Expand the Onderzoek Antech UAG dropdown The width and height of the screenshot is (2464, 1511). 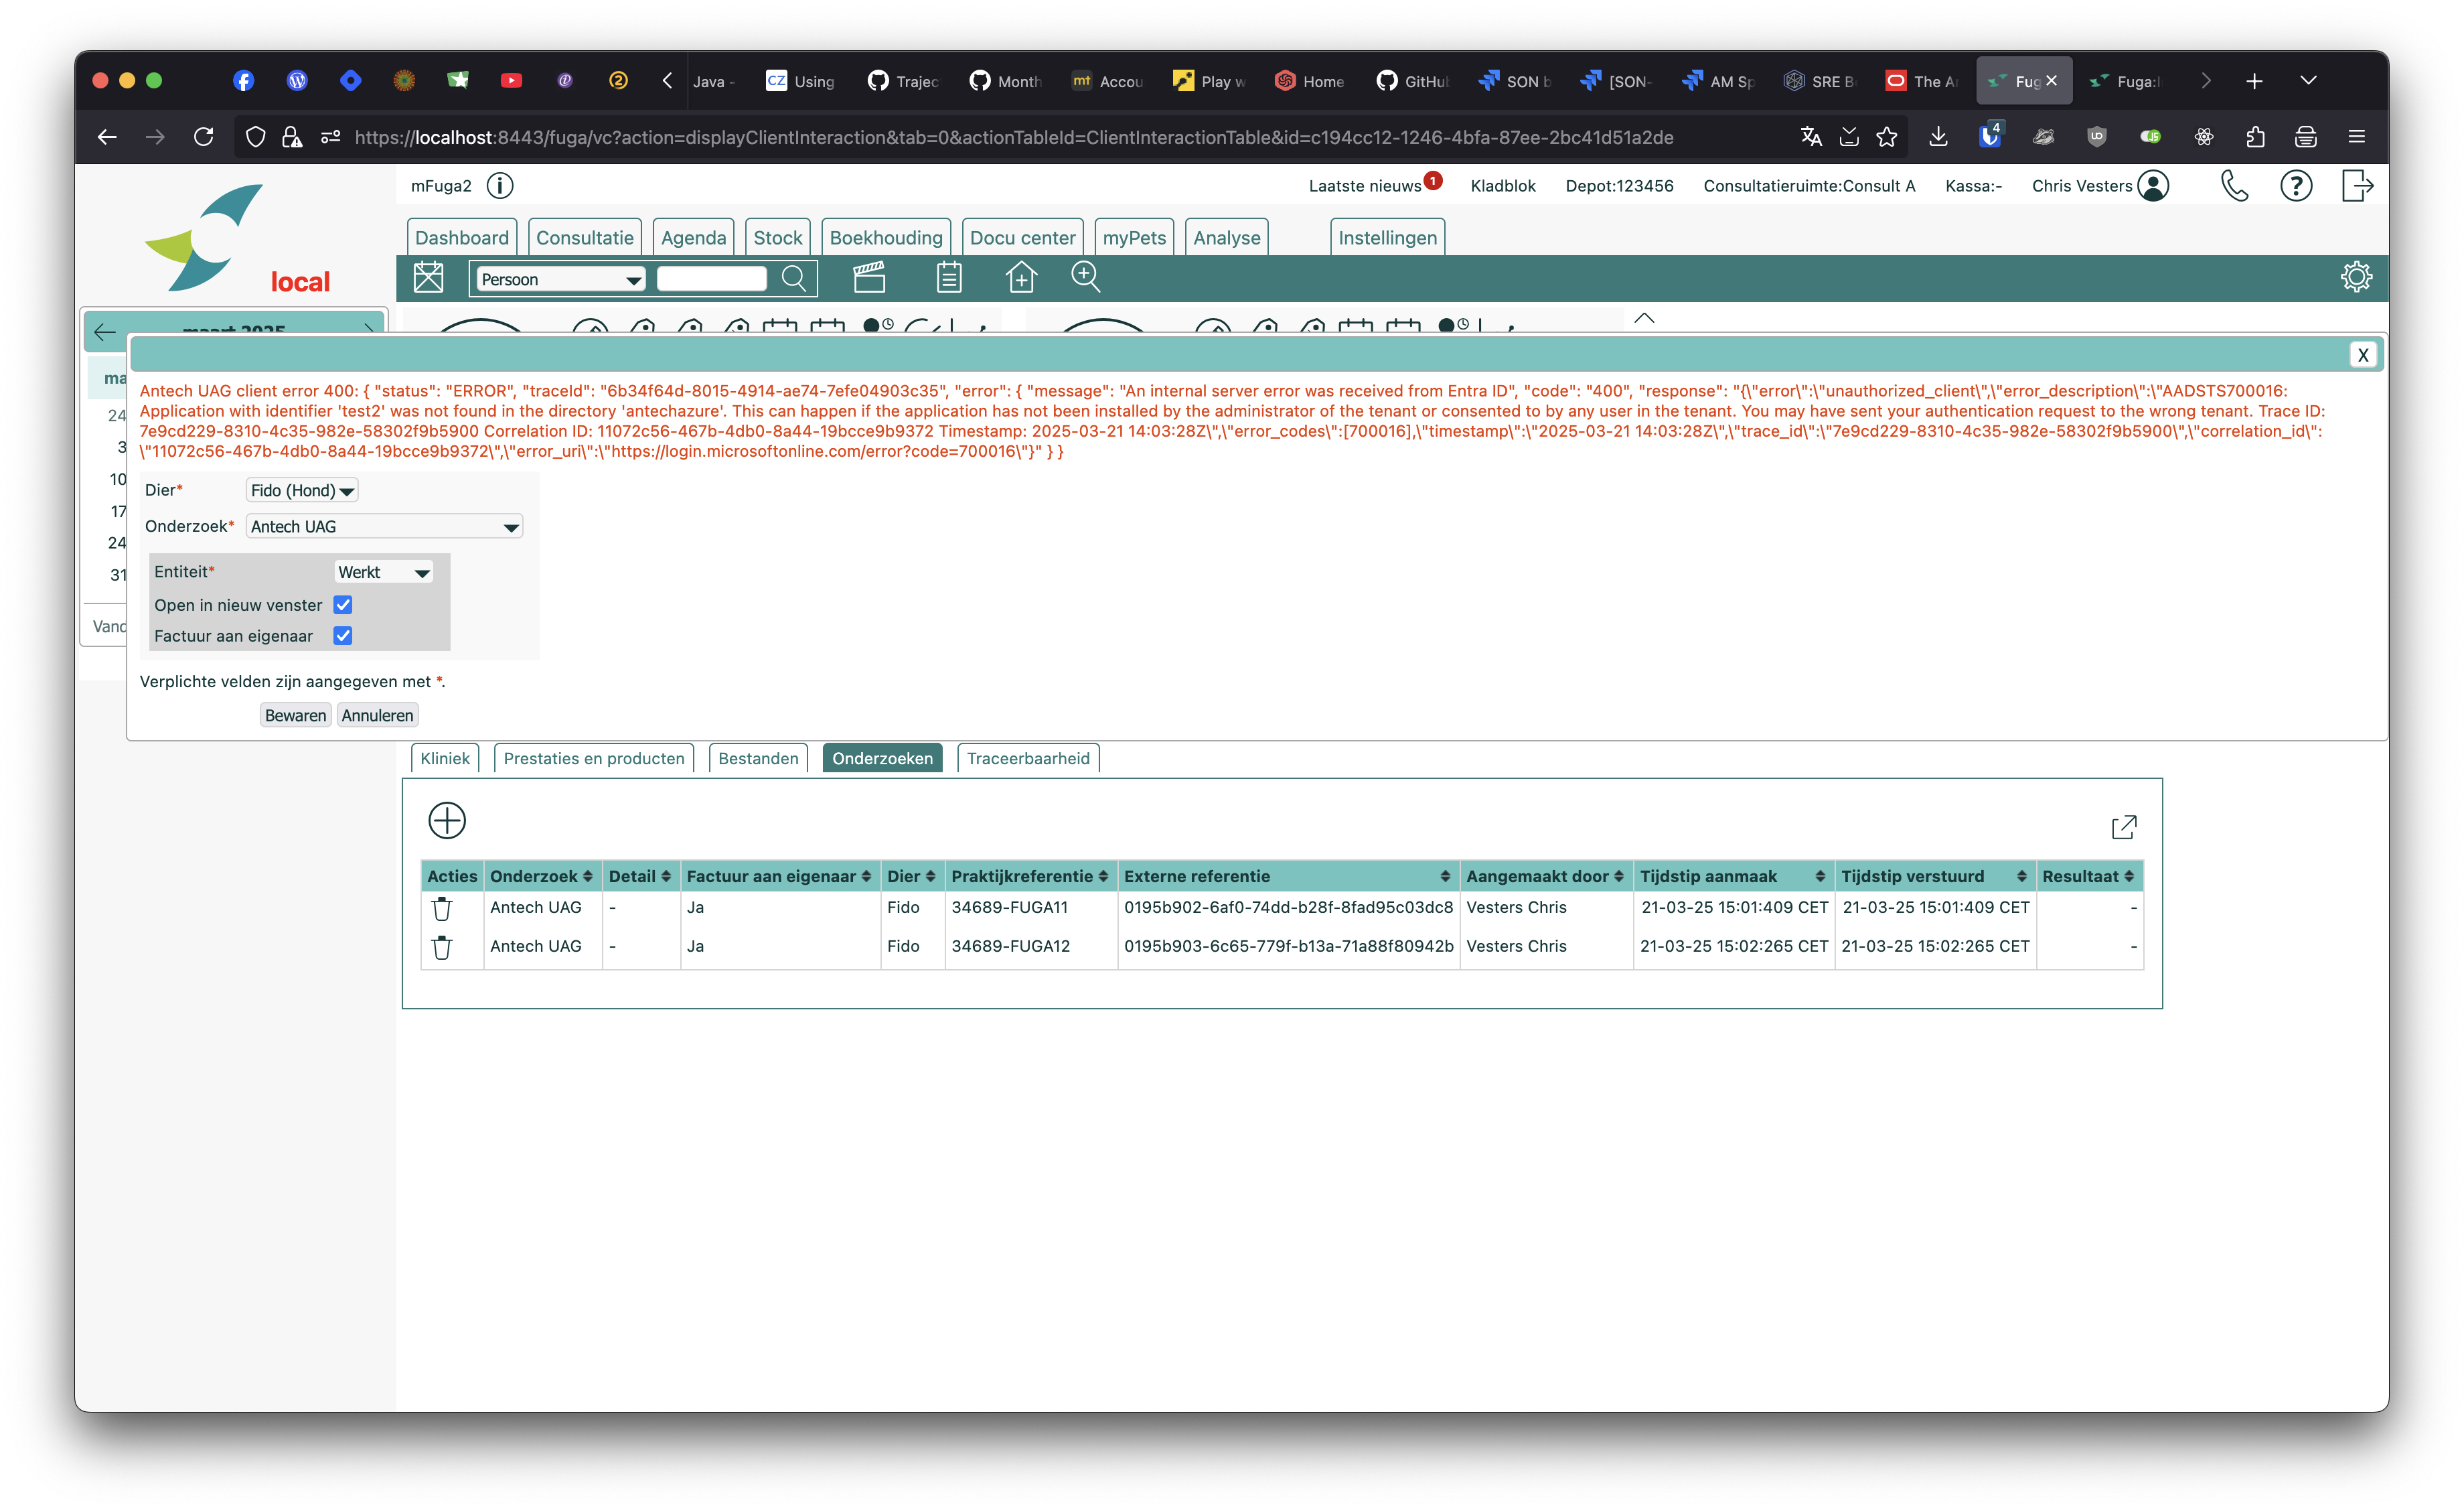coord(384,527)
